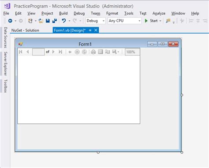Viewport: 209px width, 168px height.
Task: Click the Redo toolbar icon
Action: pos(75,21)
